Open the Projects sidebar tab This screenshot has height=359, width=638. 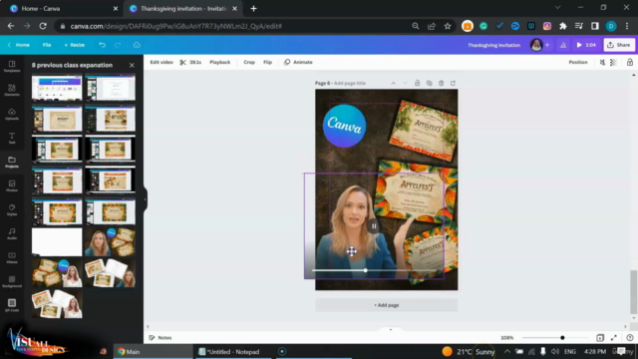pyautogui.click(x=12, y=162)
